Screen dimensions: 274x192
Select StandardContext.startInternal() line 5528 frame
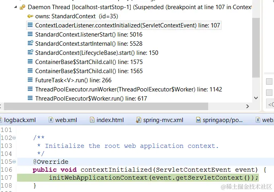pos(89,44)
